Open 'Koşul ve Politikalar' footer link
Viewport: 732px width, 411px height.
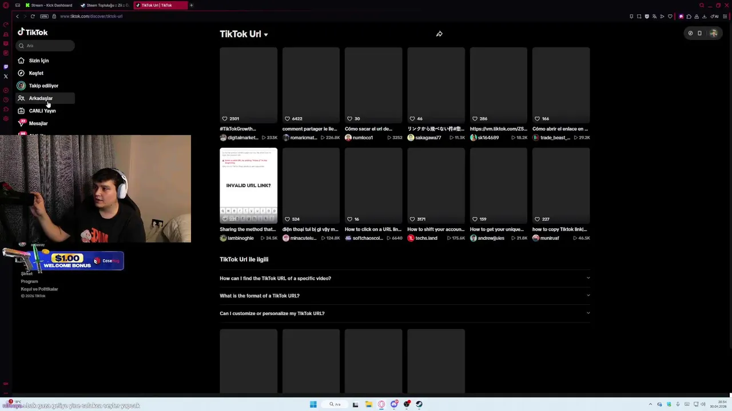pos(39,289)
